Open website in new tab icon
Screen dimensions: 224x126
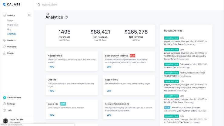[x=29, y=15]
